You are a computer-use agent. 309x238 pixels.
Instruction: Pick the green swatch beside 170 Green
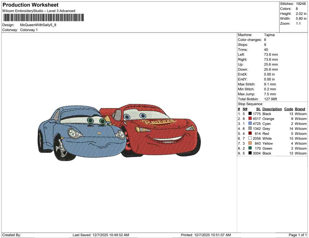pyautogui.click(x=250, y=148)
